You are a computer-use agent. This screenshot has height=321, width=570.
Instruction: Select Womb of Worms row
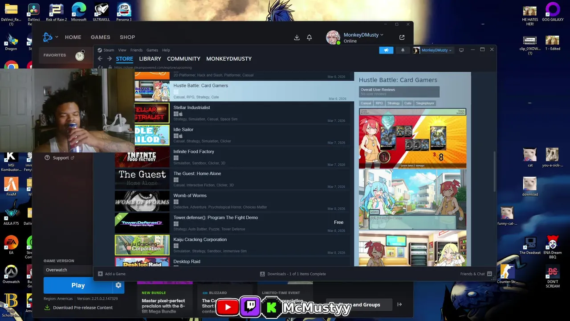tap(232, 201)
